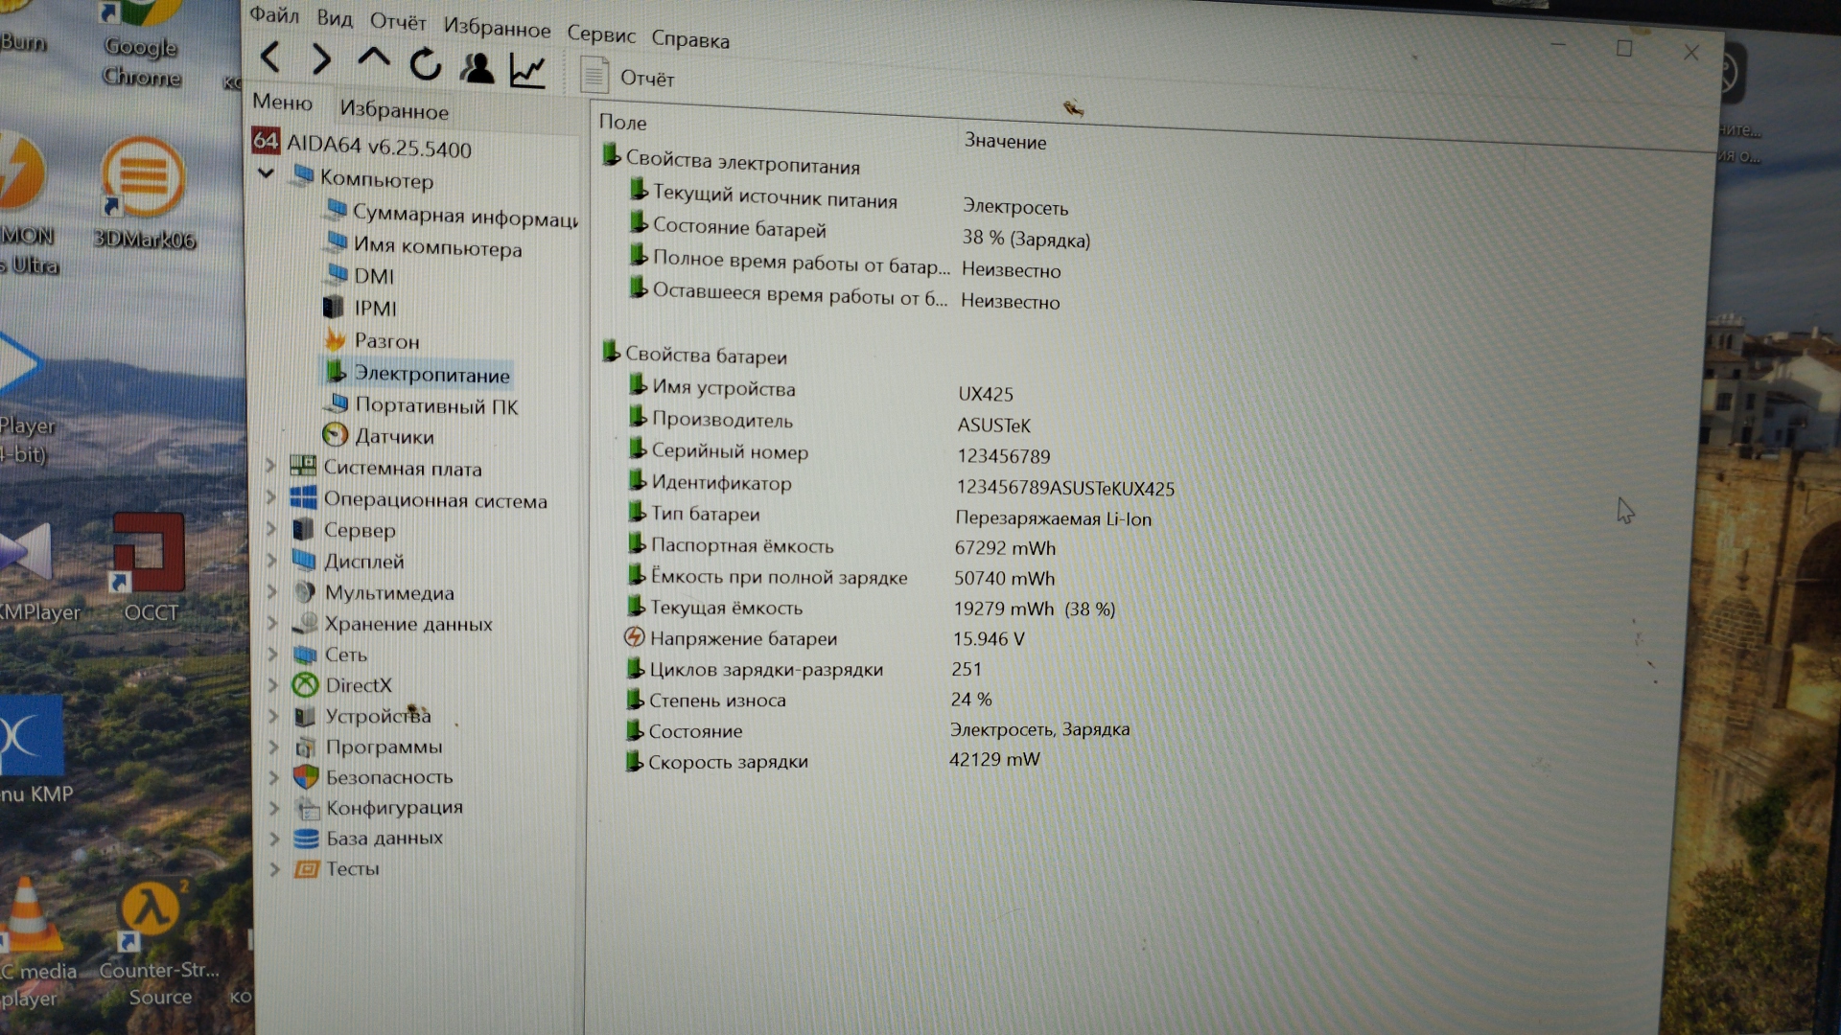
Task: Select Датчики in the tree
Action: click(x=393, y=437)
